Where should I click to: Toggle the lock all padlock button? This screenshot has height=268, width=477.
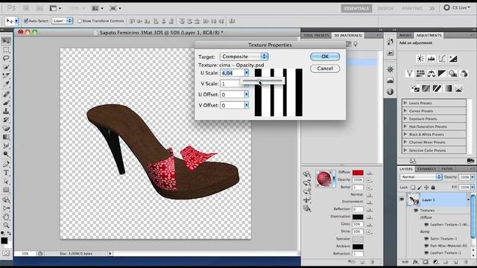click(x=433, y=188)
